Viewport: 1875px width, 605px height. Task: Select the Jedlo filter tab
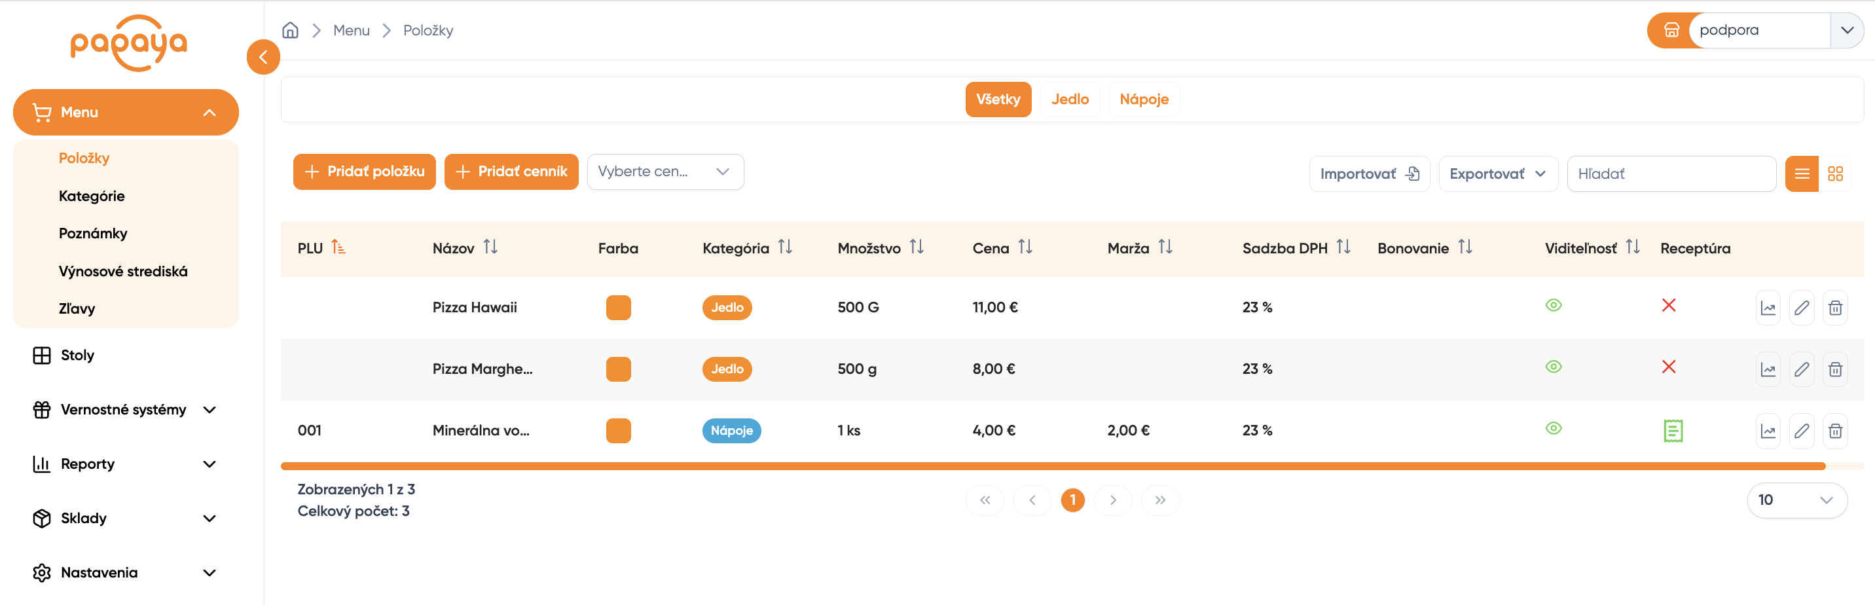tap(1069, 99)
